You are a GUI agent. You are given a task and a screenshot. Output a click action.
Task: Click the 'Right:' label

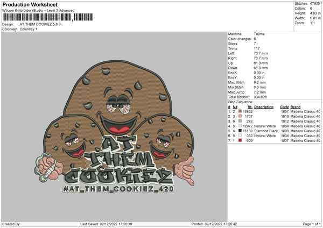point(233,58)
